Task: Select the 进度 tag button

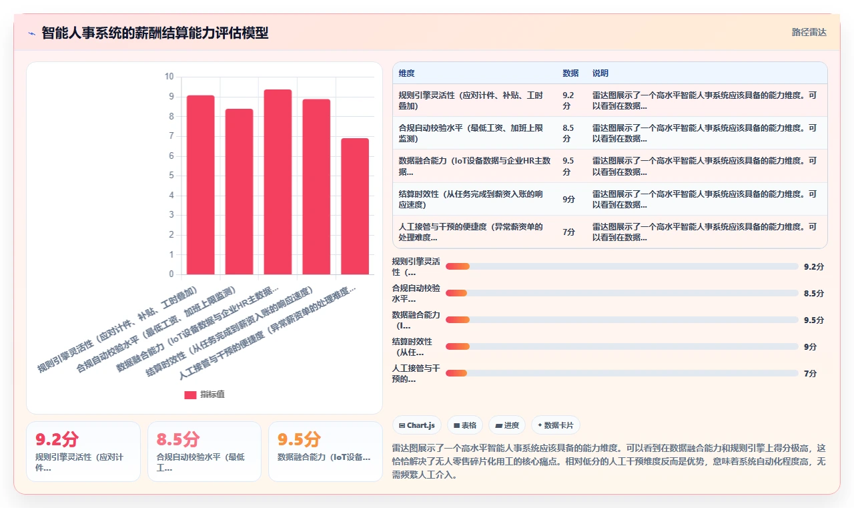Action: click(507, 425)
